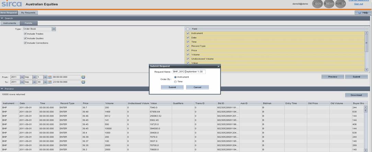The height and width of the screenshot is (152, 372).
Task: Click the Volume cell 6512
Action: pyautogui.click(x=115, y=116)
